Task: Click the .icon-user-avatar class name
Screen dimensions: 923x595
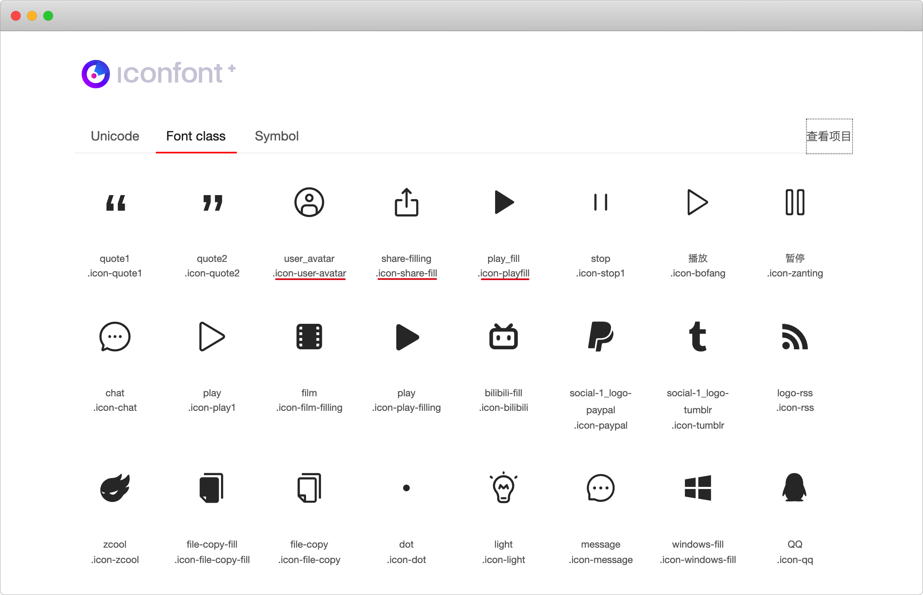Action: click(309, 273)
